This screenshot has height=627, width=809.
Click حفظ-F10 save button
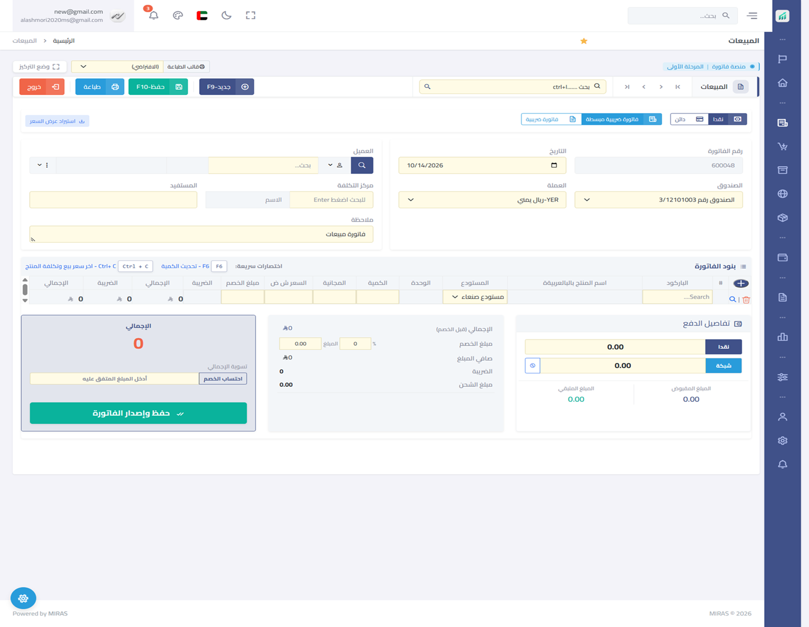coord(158,87)
